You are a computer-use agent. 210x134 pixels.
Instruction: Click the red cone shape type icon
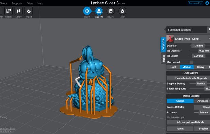(x=170, y=39)
